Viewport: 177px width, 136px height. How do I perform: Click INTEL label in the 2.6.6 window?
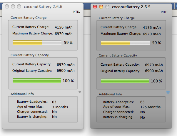76,12
